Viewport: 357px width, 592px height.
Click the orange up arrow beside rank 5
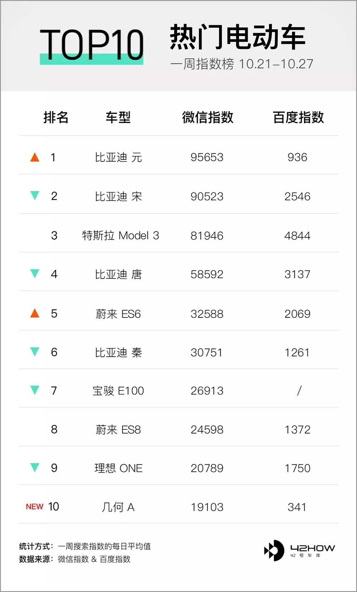tap(35, 313)
